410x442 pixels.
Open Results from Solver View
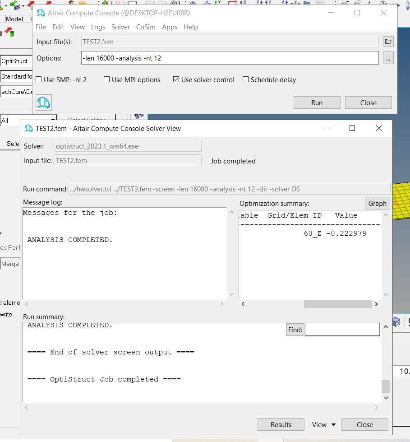281,424
